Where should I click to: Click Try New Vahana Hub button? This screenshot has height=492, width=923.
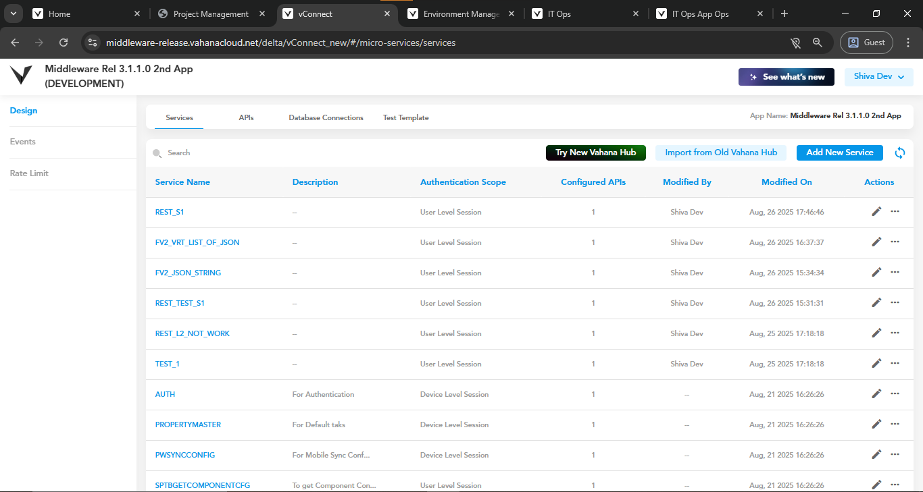596,153
